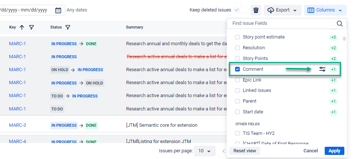Uncheck the Comment field checkbox
Viewport: 354px width, 159px height.
237,69
